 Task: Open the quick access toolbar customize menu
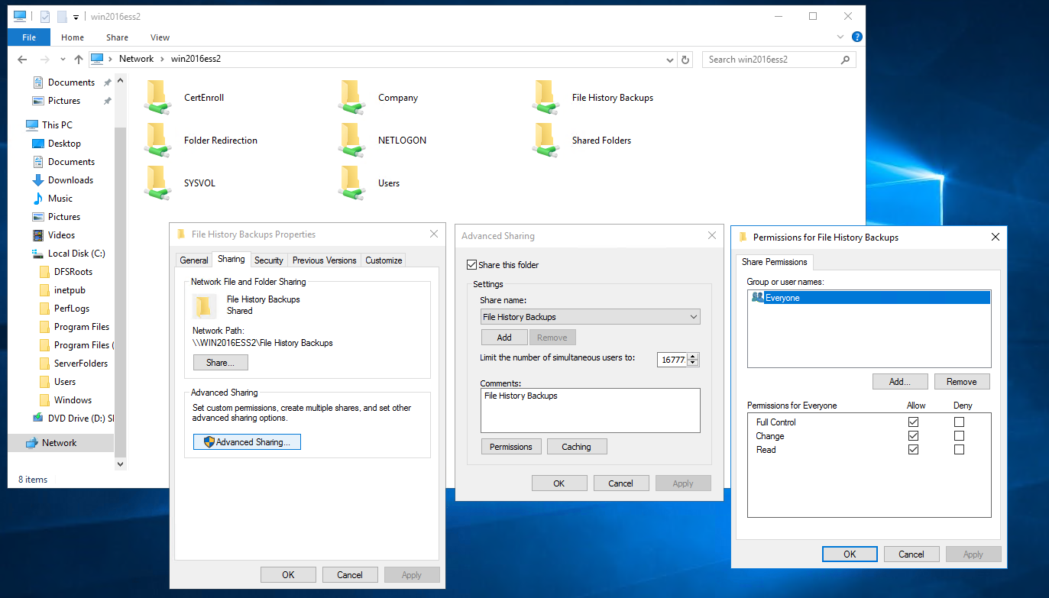click(x=74, y=16)
